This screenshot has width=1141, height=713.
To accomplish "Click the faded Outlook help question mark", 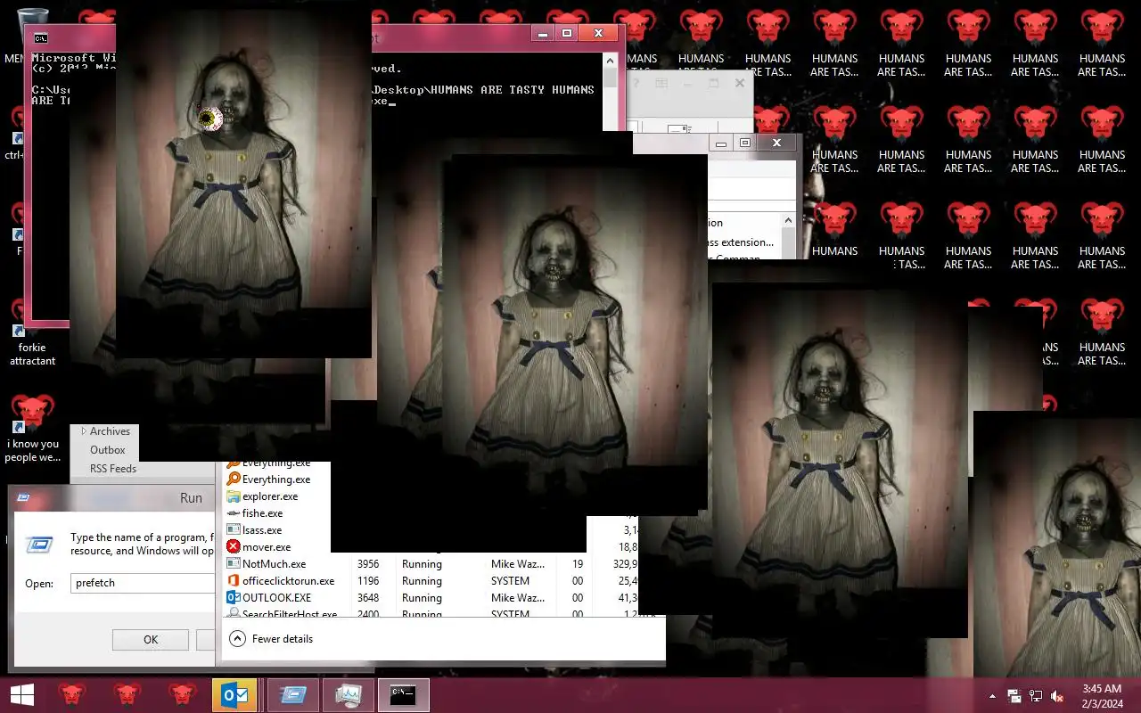I will [x=636, y=83].
